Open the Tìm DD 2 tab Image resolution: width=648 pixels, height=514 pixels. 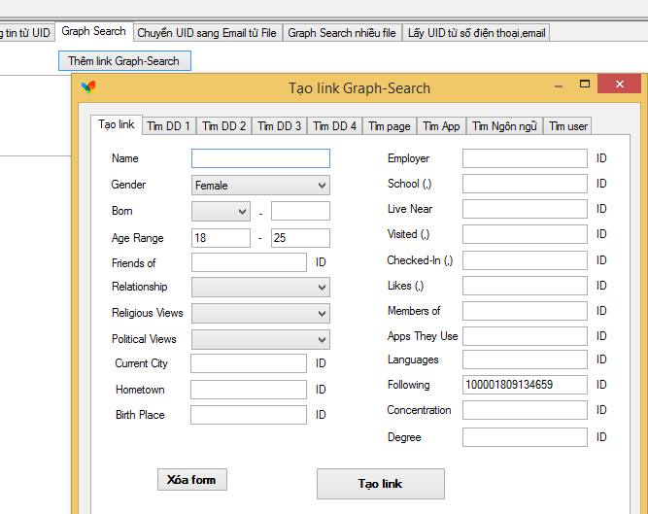223,126
